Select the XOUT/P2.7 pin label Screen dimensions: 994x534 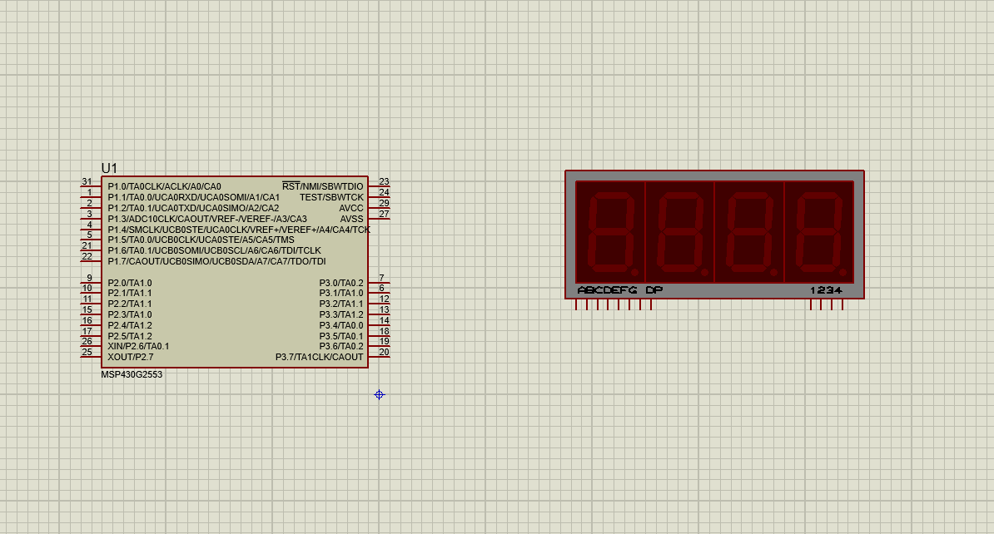131,357
